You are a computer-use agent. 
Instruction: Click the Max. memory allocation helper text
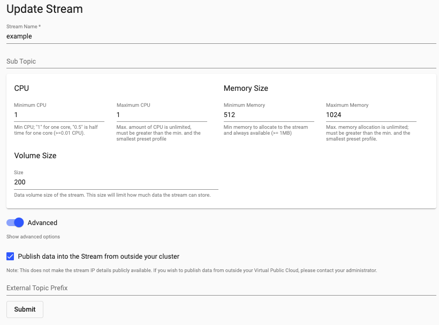(368, 133)
